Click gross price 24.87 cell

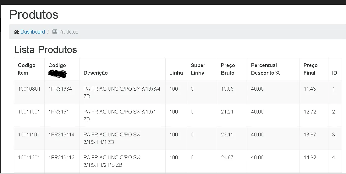227,157
